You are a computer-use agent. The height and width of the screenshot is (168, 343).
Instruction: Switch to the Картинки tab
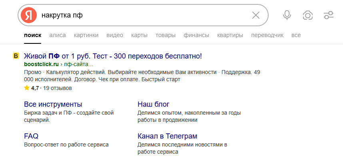point(86,35)
